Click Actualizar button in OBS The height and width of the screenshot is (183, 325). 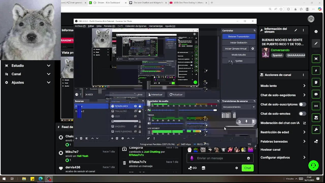[176, 95]
